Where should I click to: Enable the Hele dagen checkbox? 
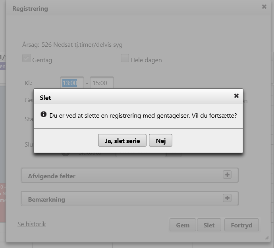click(125, 58)
